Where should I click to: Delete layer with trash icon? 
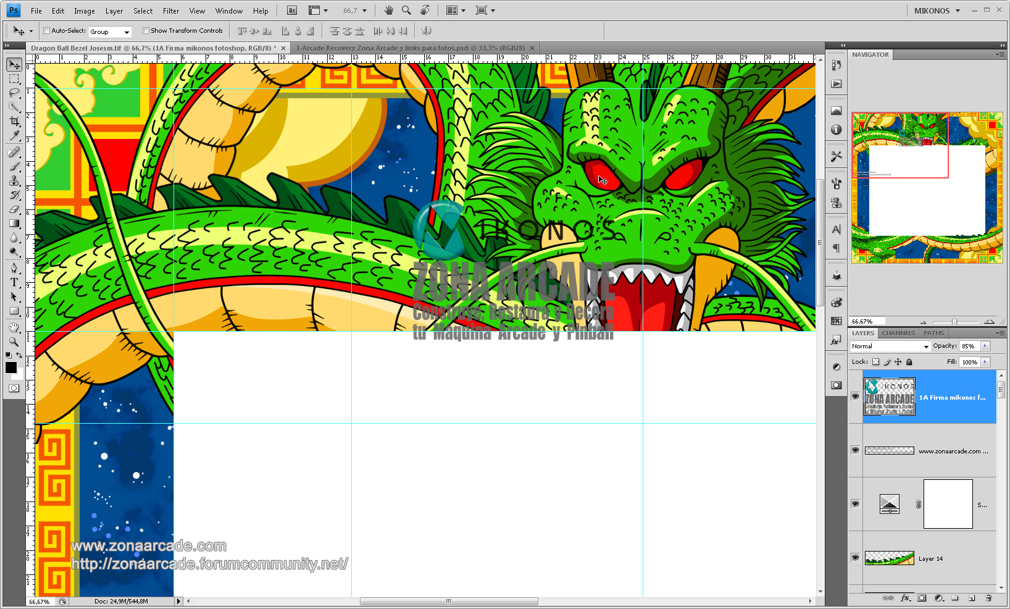[988, 598]
